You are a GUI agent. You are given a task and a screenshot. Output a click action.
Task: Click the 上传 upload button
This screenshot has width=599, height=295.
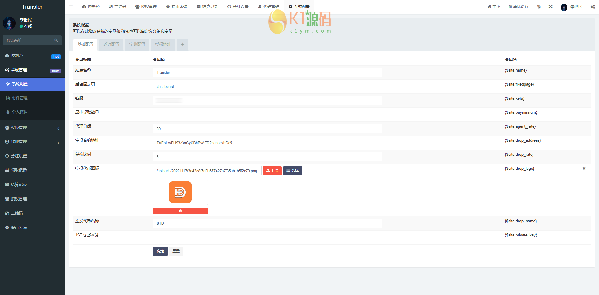click(272, 171)
